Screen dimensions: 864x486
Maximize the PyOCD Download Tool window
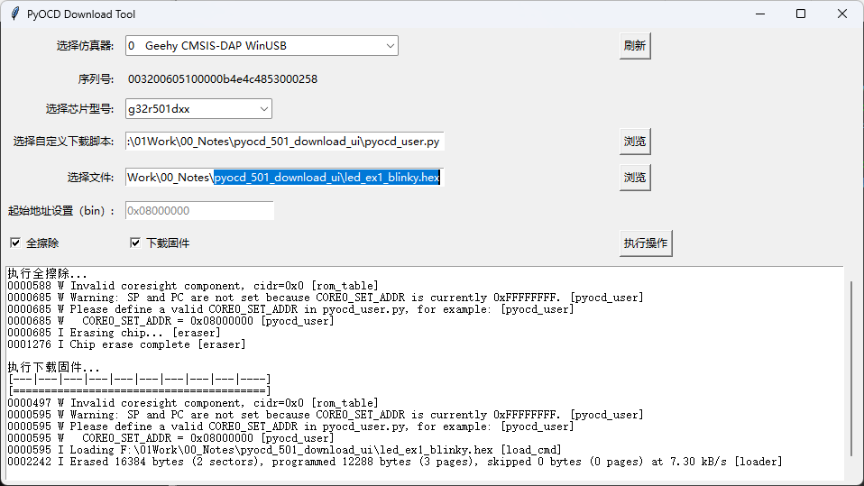tap(801, 14)
